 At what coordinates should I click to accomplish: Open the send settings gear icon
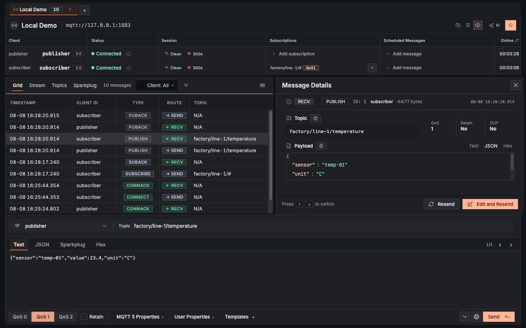(476, 317)
